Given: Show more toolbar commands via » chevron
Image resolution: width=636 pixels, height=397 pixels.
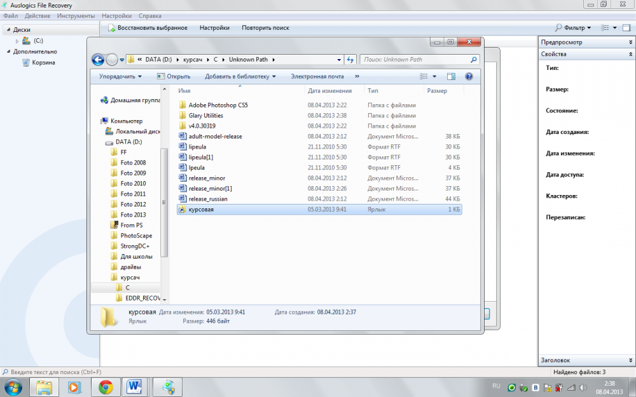Looking at the screenshot, I should click(357, 76).
